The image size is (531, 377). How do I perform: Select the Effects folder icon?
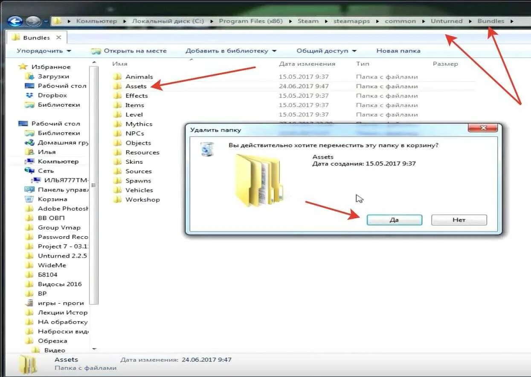(x=118, y=96)
